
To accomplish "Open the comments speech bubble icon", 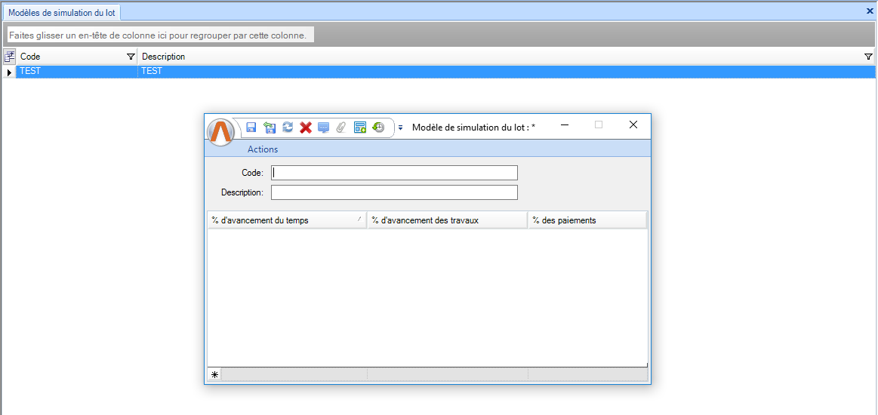I will (324, 128).
